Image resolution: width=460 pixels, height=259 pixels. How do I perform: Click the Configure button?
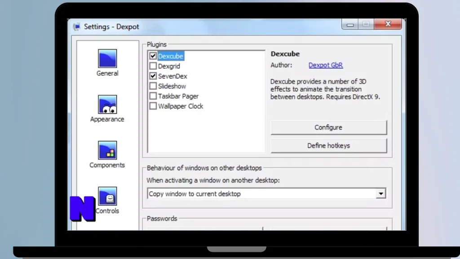pyautogui.click(x=328, y=127)
